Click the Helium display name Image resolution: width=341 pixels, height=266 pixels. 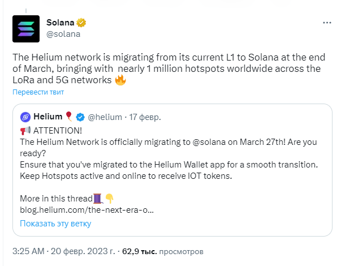point(48,117)
